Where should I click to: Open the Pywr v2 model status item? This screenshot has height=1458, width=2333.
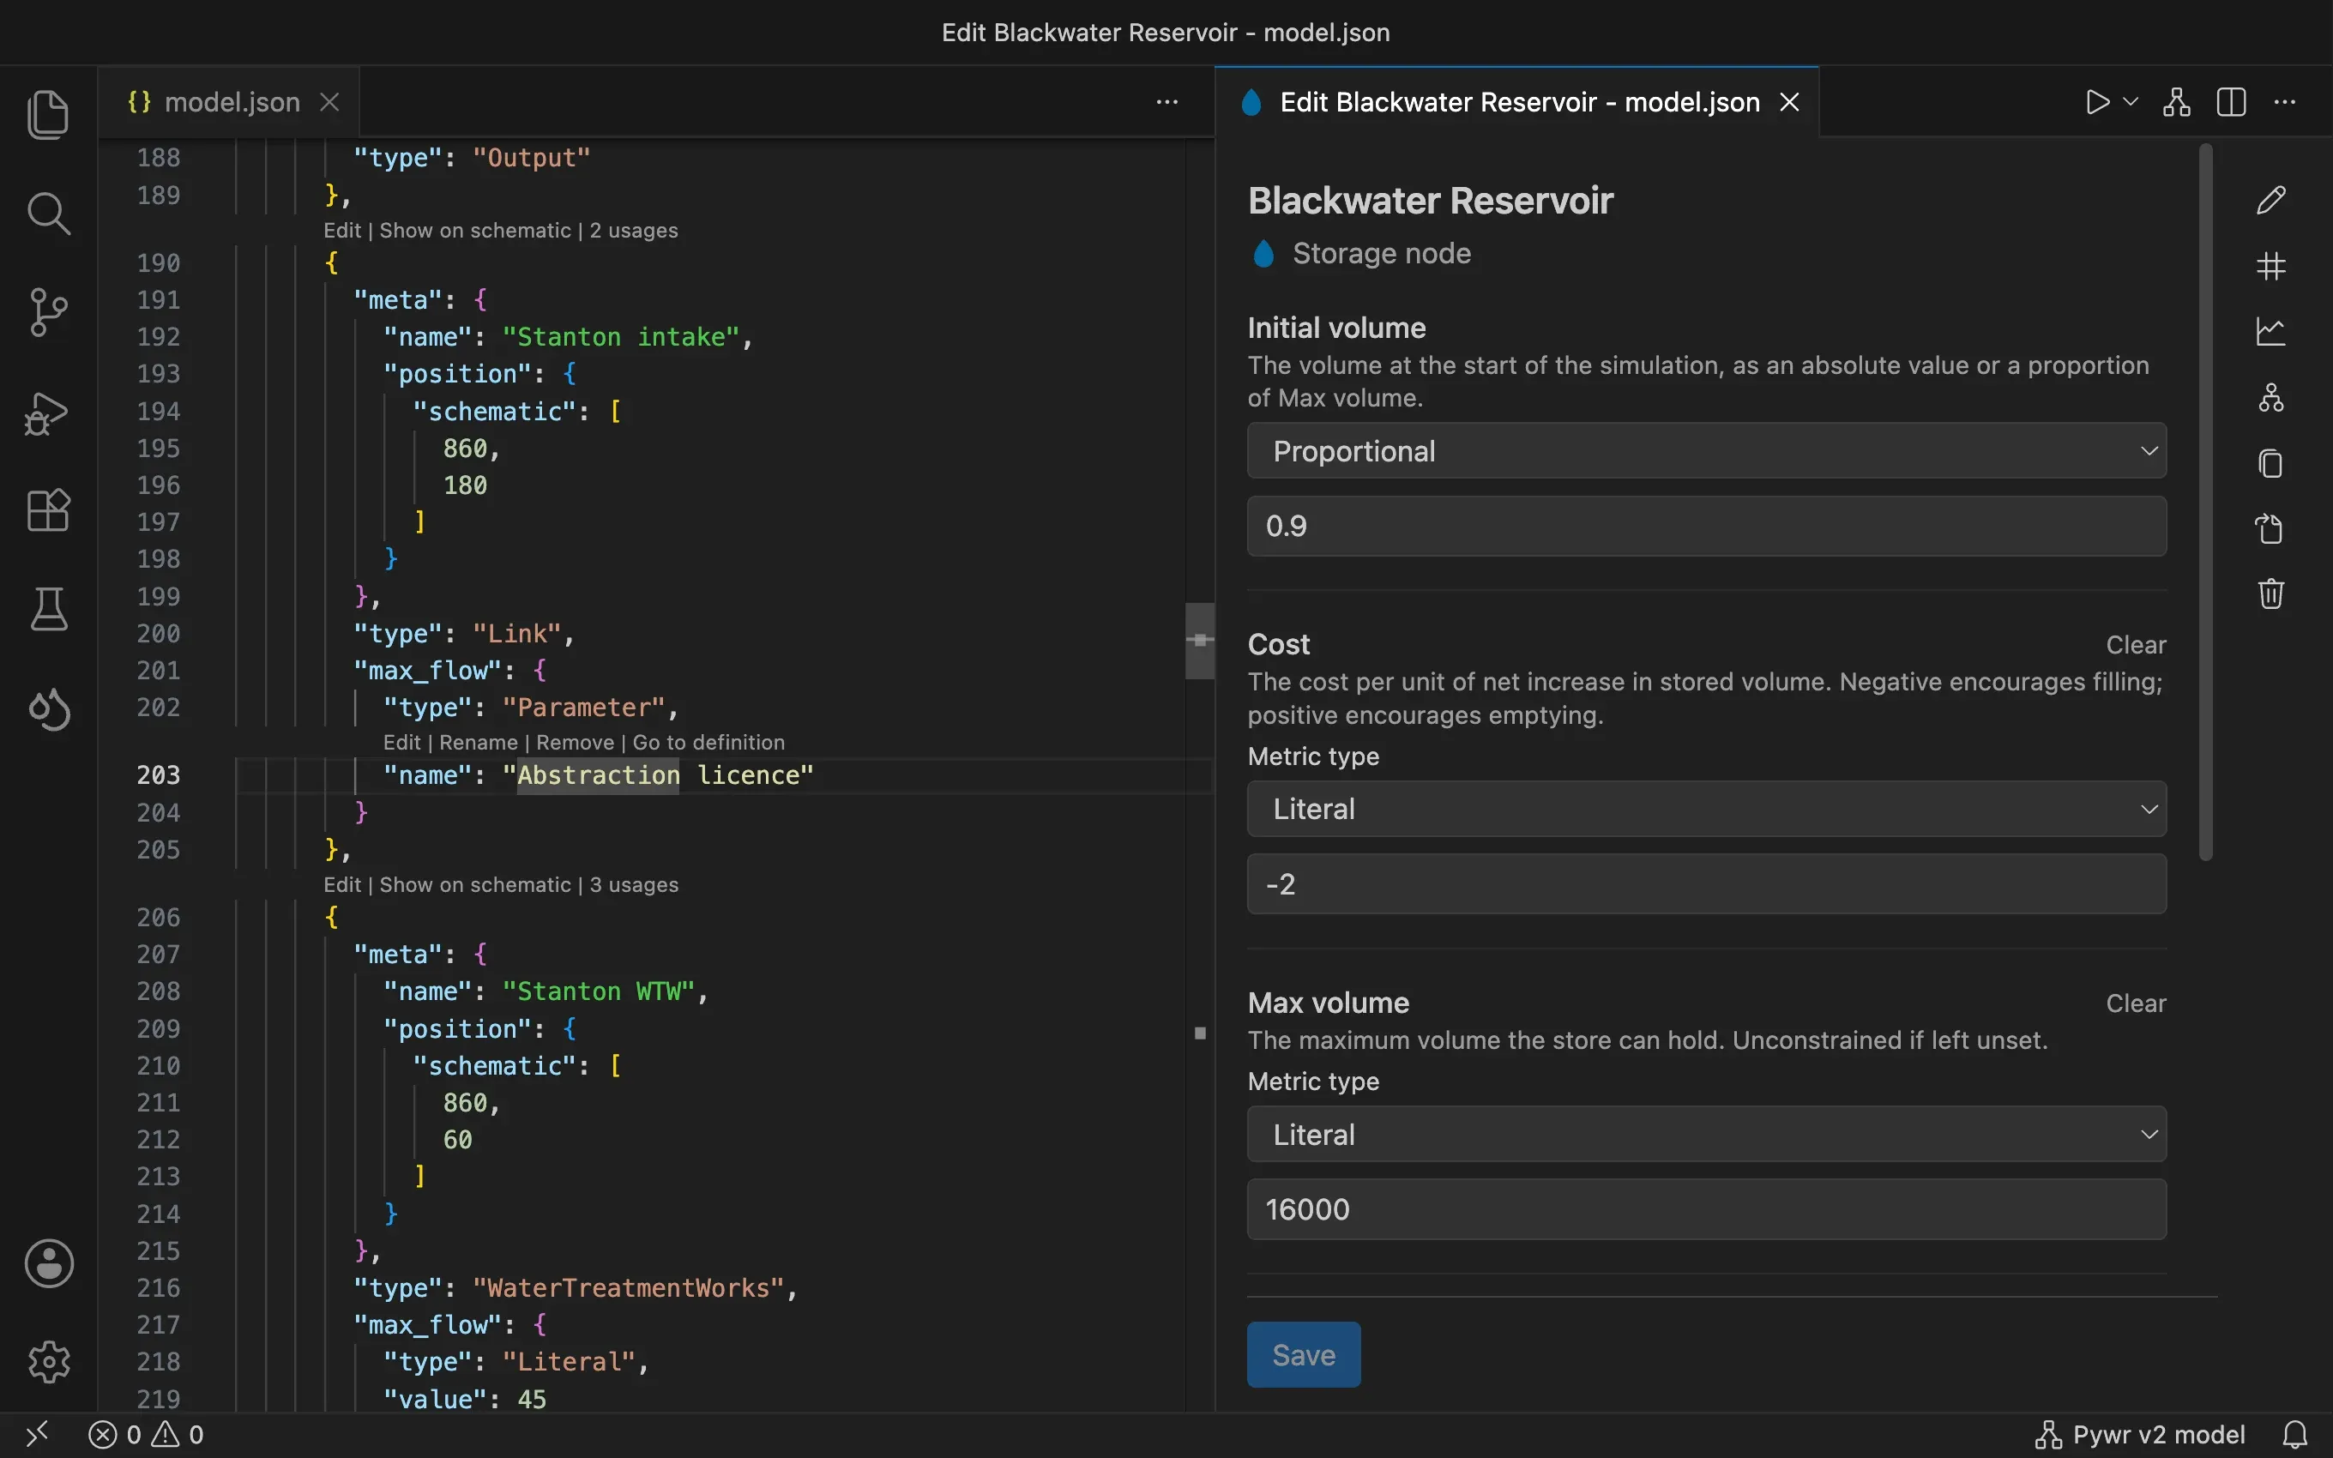click(2140, 1435)
